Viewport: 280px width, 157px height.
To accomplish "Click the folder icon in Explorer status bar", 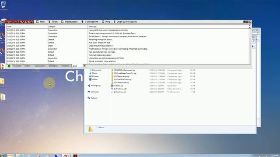I will [91, 129].
